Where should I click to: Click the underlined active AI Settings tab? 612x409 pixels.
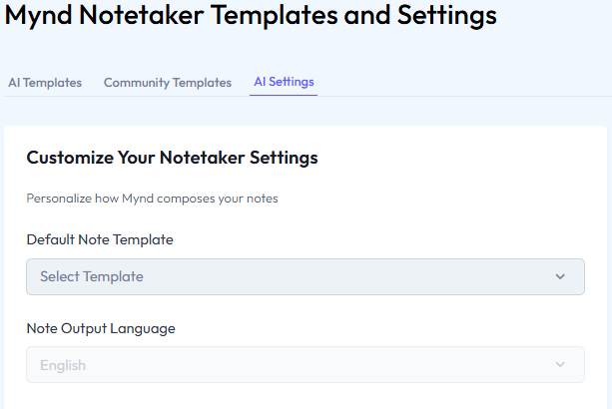coord(284,83)
